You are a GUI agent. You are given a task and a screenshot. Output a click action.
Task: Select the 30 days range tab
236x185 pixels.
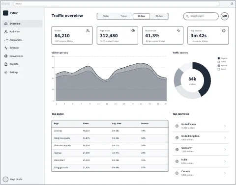tap(141, 16)
